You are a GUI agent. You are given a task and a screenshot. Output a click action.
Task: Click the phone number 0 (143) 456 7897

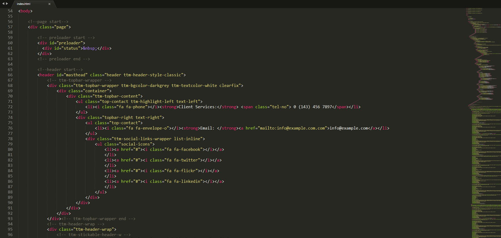[x=313, y=107]
